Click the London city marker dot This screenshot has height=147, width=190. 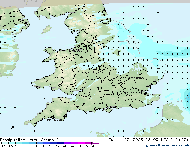point(130,89)
